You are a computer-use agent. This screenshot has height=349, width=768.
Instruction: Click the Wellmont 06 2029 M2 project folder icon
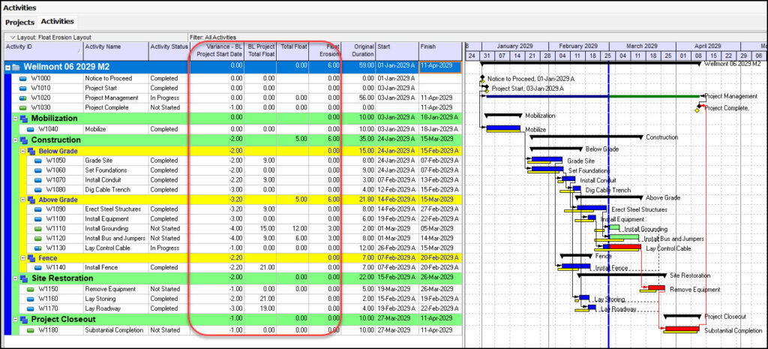pos(16,67)
